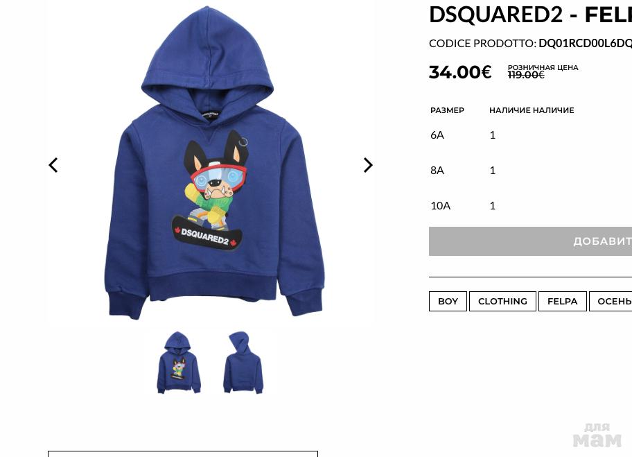Screen dimensions: 632x457
Task: Go to previous product image arrow
Action: click(53, 165)
